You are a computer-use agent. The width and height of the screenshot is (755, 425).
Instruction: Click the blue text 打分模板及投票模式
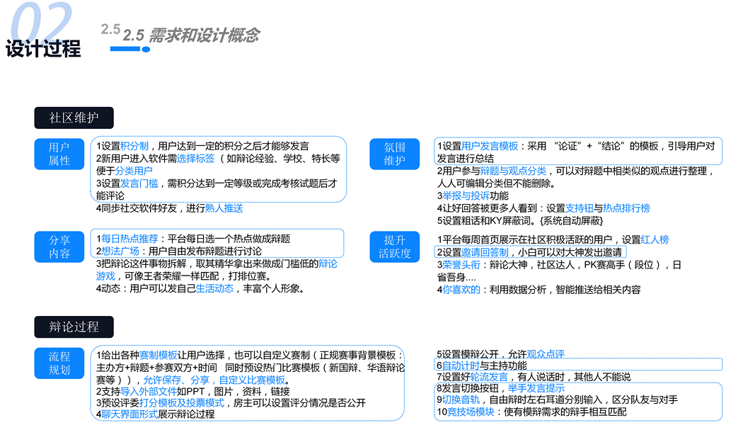pyautogui.click(x=182, y=403)
